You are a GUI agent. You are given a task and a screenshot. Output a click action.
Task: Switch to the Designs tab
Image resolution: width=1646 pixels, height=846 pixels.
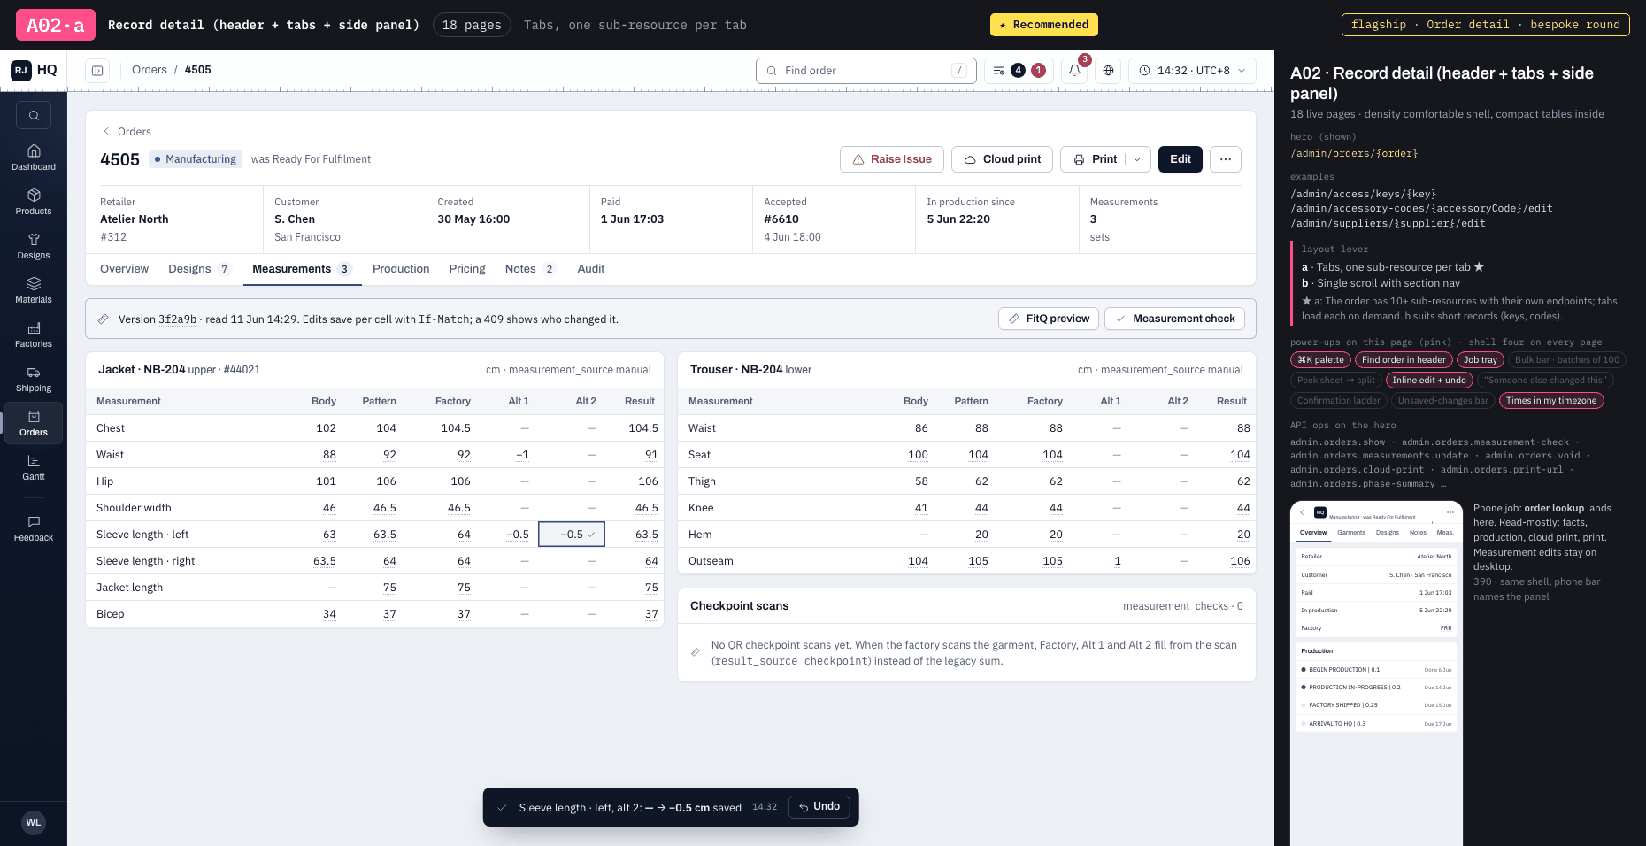(x=200, y=269)
